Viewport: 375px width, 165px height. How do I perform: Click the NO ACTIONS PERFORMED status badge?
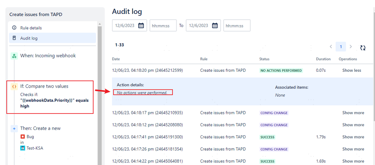(281, 71)
